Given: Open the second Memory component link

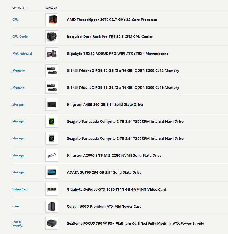Looking at the screenshot, I should click(x=19, y=87).
